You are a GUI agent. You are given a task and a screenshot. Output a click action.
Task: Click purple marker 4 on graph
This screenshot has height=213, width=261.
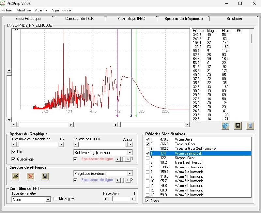click(117, 116)
